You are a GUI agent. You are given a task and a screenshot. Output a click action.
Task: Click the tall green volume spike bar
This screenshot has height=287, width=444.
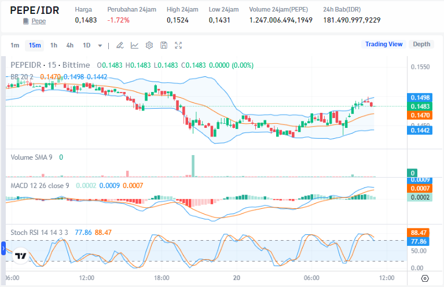[x=193, y=166]
